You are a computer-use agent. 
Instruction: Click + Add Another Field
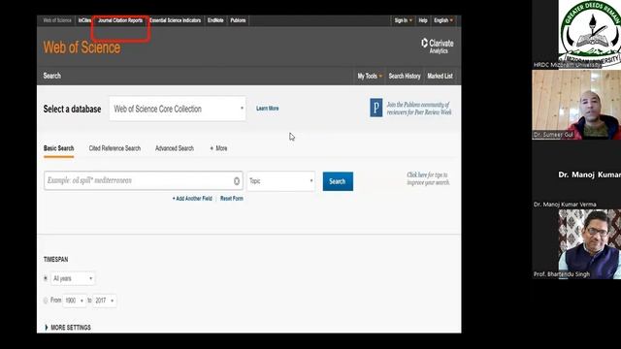[x=192, y=199]
